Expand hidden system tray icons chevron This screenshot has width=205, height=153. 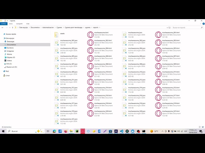point(162,131)
